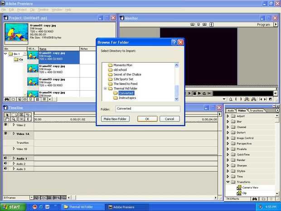The width and height of the screenshot is (281, 211).
Task: Click the OK button in Browse dialog
Action: (x=147, y=119)
